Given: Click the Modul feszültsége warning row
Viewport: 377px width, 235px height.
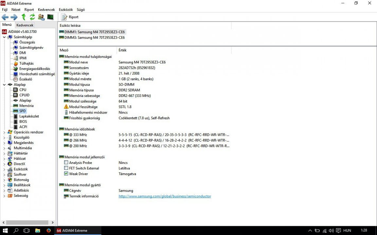Looking at the screenshot, I should pos(144,107).
